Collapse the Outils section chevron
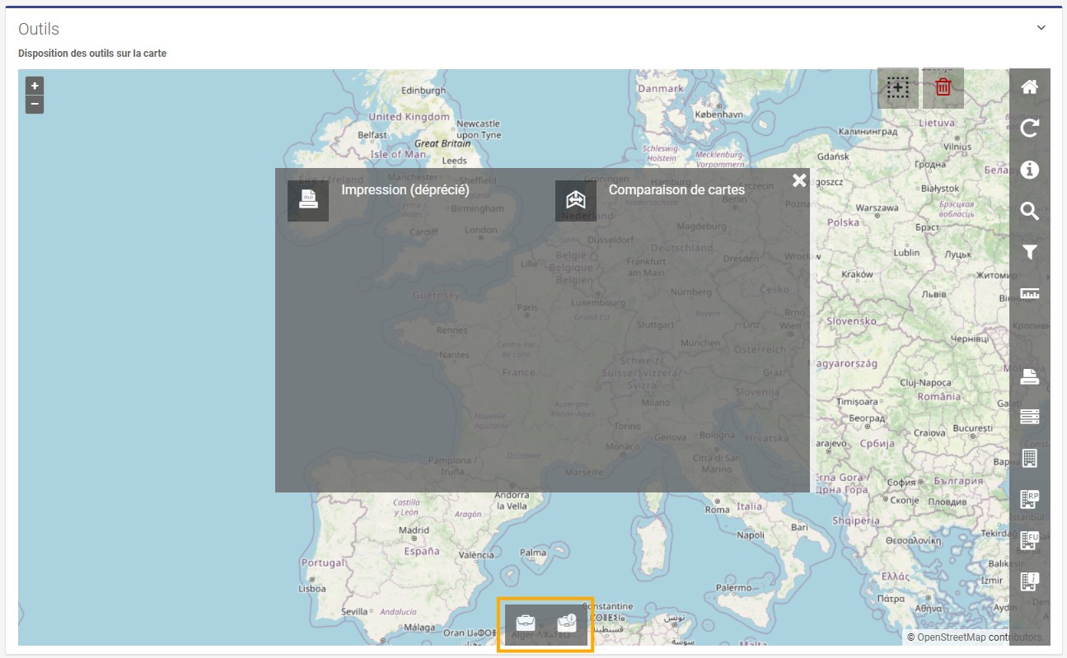 (1041, 28)
